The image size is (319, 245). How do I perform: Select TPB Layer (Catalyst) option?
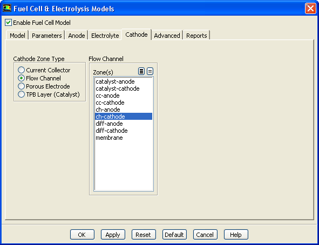pos(21,94)
